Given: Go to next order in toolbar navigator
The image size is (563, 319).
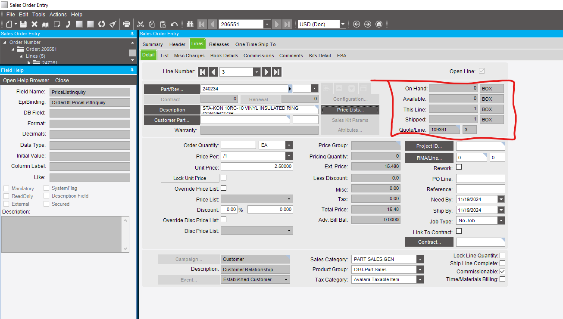Looking at the screenshot, I should pyautogui.click(x=277, y=24).
